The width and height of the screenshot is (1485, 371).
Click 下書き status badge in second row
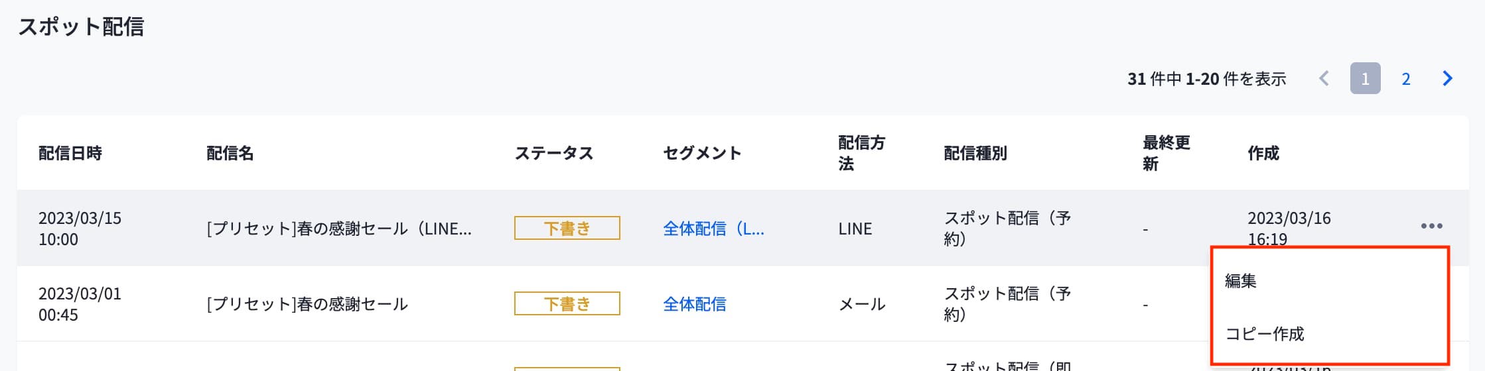pyautogui.click(x=567, y=303)
